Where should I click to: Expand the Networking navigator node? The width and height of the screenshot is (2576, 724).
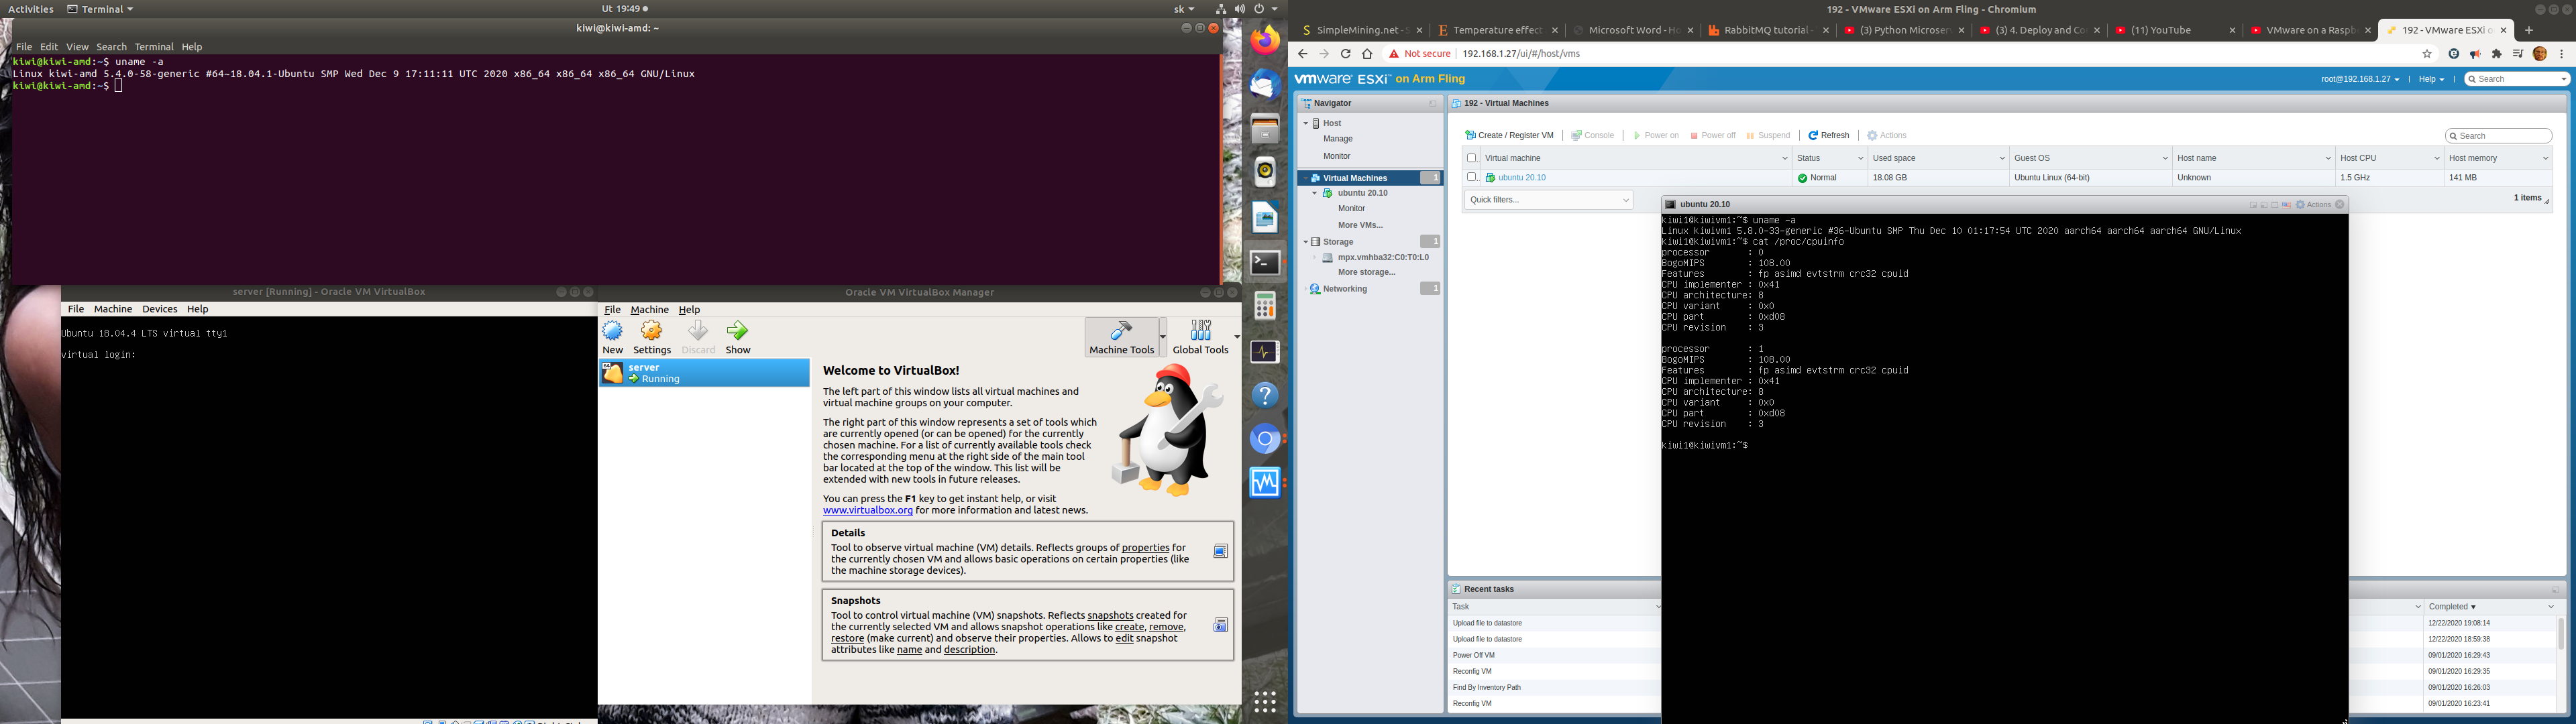pyautogui.click(x=1306, y=289)
